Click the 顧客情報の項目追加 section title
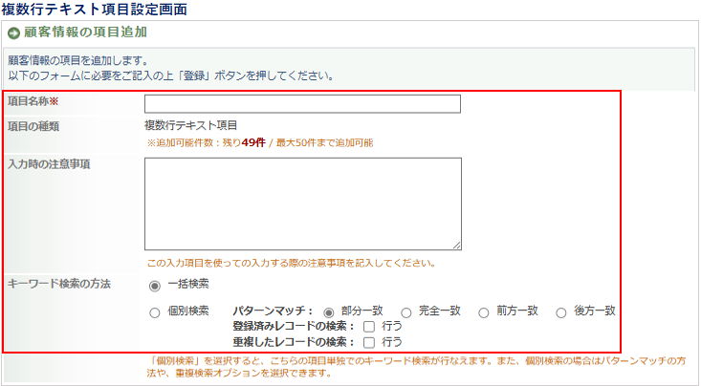The image size is (701, 386). click(x=85, y=32)
